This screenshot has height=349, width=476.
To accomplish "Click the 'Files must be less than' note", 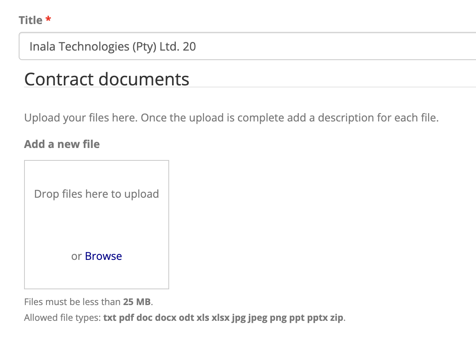I will click(73, 301).
